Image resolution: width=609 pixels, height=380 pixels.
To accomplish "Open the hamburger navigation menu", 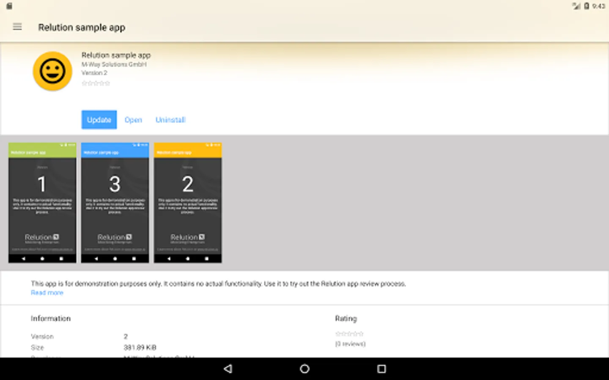I will (17, 27).
